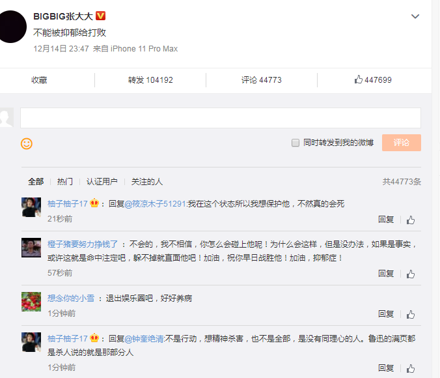Open BIGBIG张大大 profile name link
Viewport: 440px width, 378px height.
coord(63,16)
